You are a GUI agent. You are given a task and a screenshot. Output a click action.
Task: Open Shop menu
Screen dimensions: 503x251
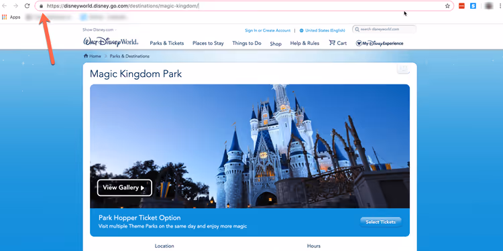[x=276, y=44]
